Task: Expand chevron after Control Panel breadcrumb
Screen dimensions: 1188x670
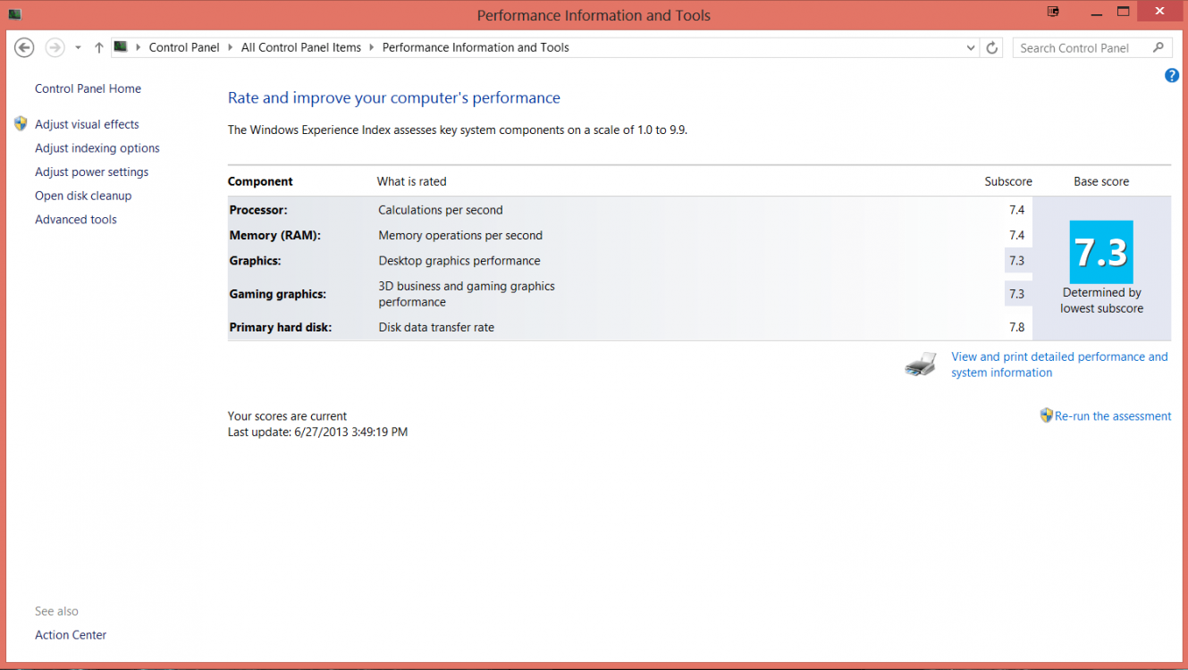Action: [230, 47]
